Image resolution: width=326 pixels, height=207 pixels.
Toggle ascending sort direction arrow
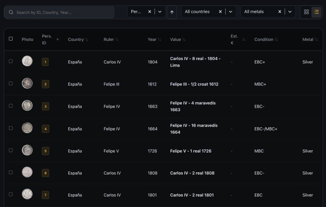[x=172, y=12]
